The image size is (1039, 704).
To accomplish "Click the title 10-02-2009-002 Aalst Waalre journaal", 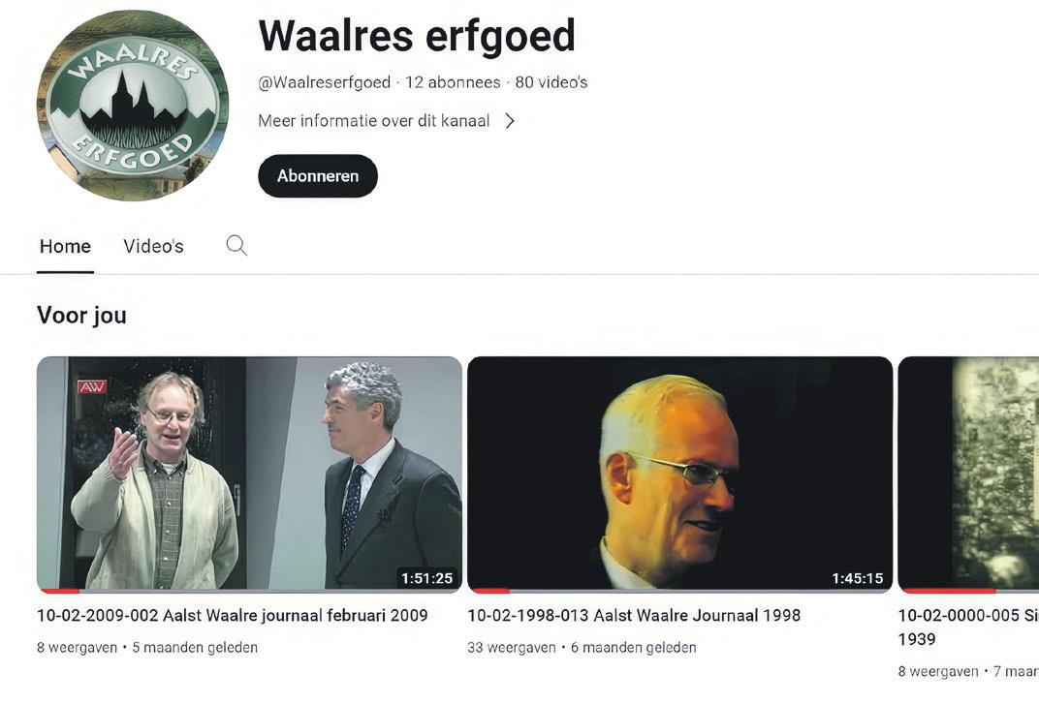I will point(232,615).
